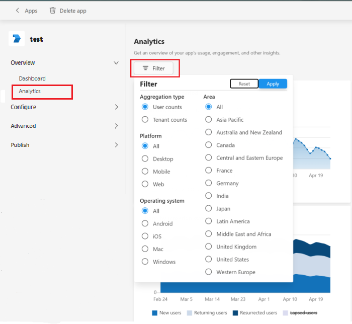This screenshot has width=352, height=324.
Task: Pick Canada area radio
Action: 209,145
